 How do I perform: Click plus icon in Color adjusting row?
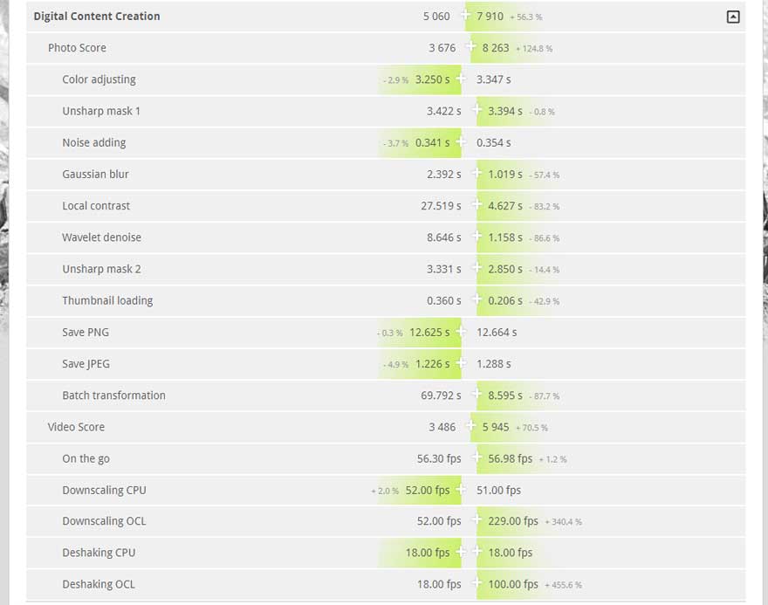click(461, 79)
